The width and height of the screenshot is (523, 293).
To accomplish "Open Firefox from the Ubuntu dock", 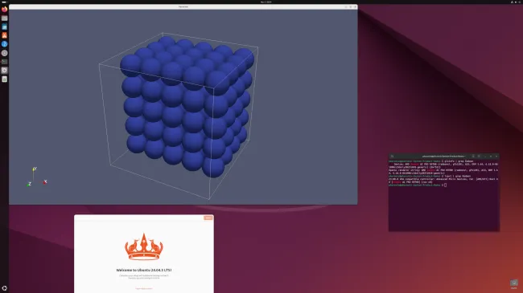I will tap(4, 10).
